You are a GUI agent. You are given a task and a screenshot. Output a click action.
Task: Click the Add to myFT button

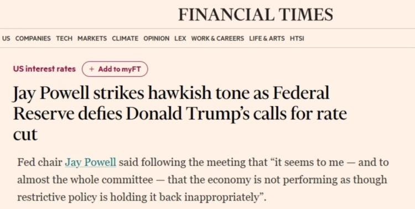(x=115, y=69)
